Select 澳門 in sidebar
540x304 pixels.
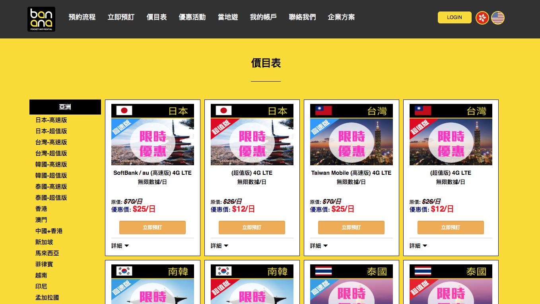(41, 220)
